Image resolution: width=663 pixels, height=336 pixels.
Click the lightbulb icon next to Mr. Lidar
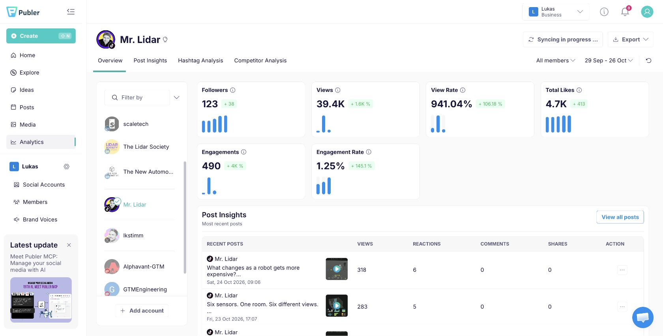[x=165, y=39]
